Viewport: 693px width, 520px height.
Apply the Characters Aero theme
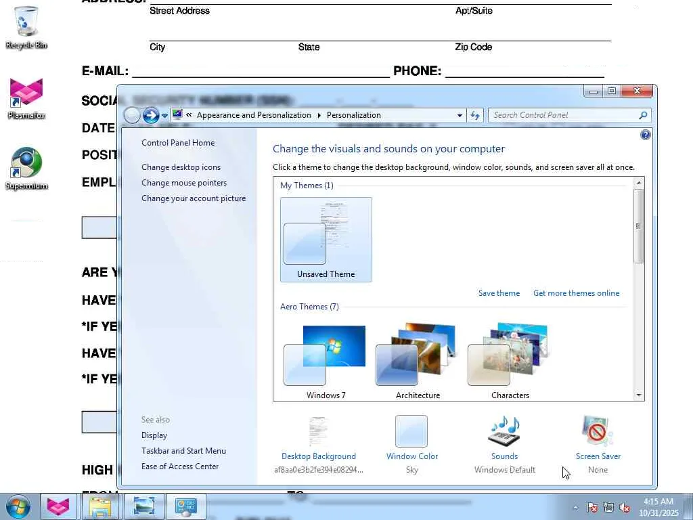pyautogui.click(x=510, y=360)
